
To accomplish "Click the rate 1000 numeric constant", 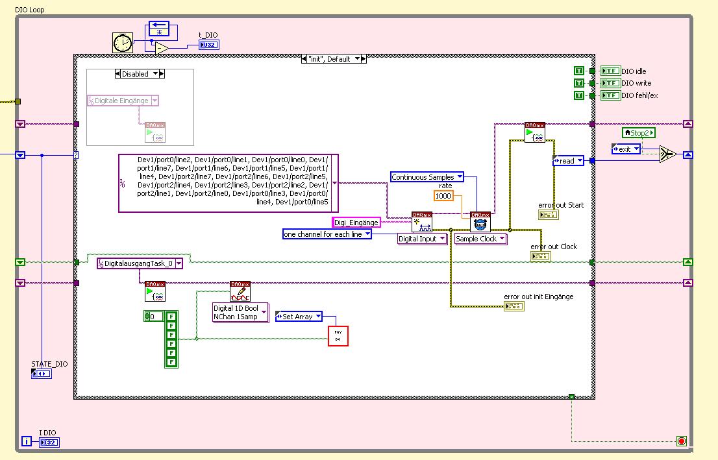I will point(443,196).
